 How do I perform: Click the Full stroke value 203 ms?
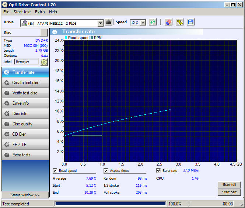pyautogui.click(x=141, y=193)
